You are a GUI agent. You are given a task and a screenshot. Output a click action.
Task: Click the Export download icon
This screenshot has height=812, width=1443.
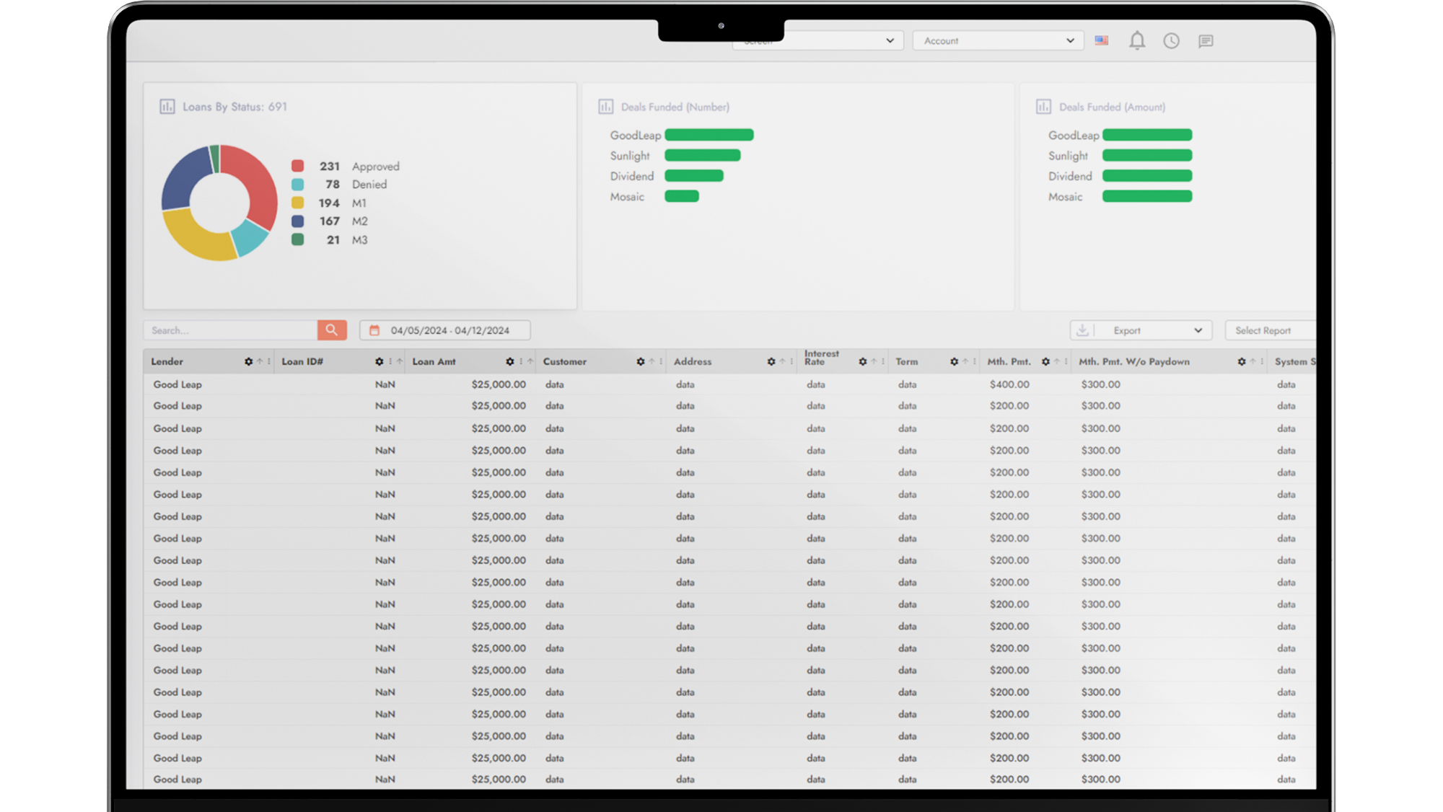click(1082, 330)
